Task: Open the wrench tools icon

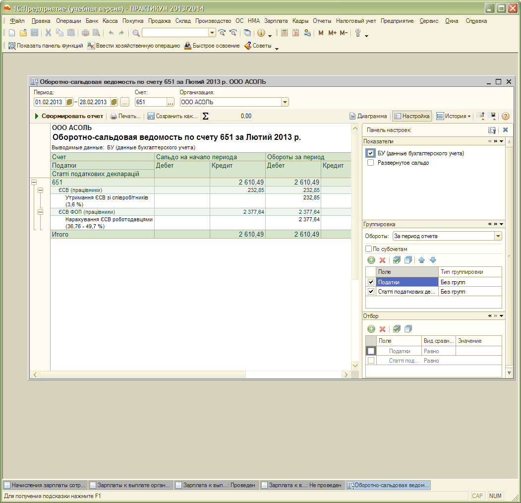Action: click(358, 33)
